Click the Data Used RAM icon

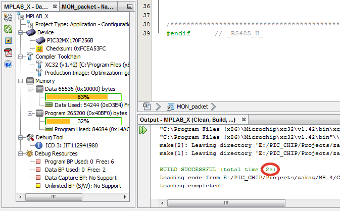point(49,105)
